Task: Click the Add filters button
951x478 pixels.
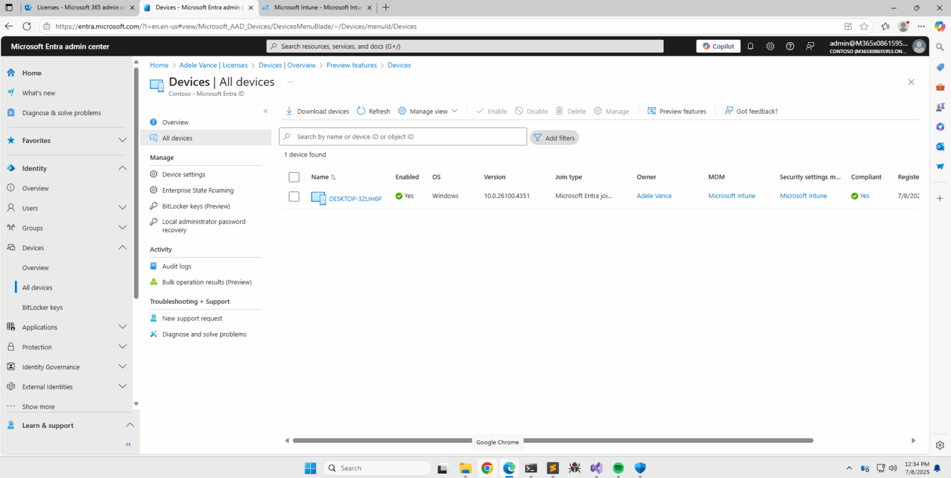Action: (554, 137)
